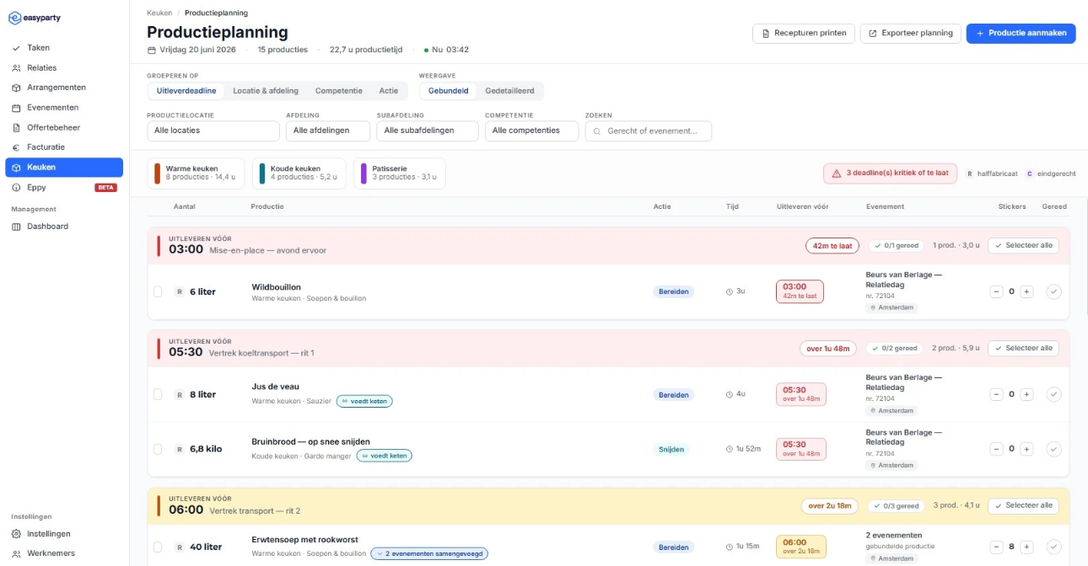This screenshot has height=566, width=1088.
Task: Click the 42m te laat badge in 03:00 header
Action: [x=832, y=246]
